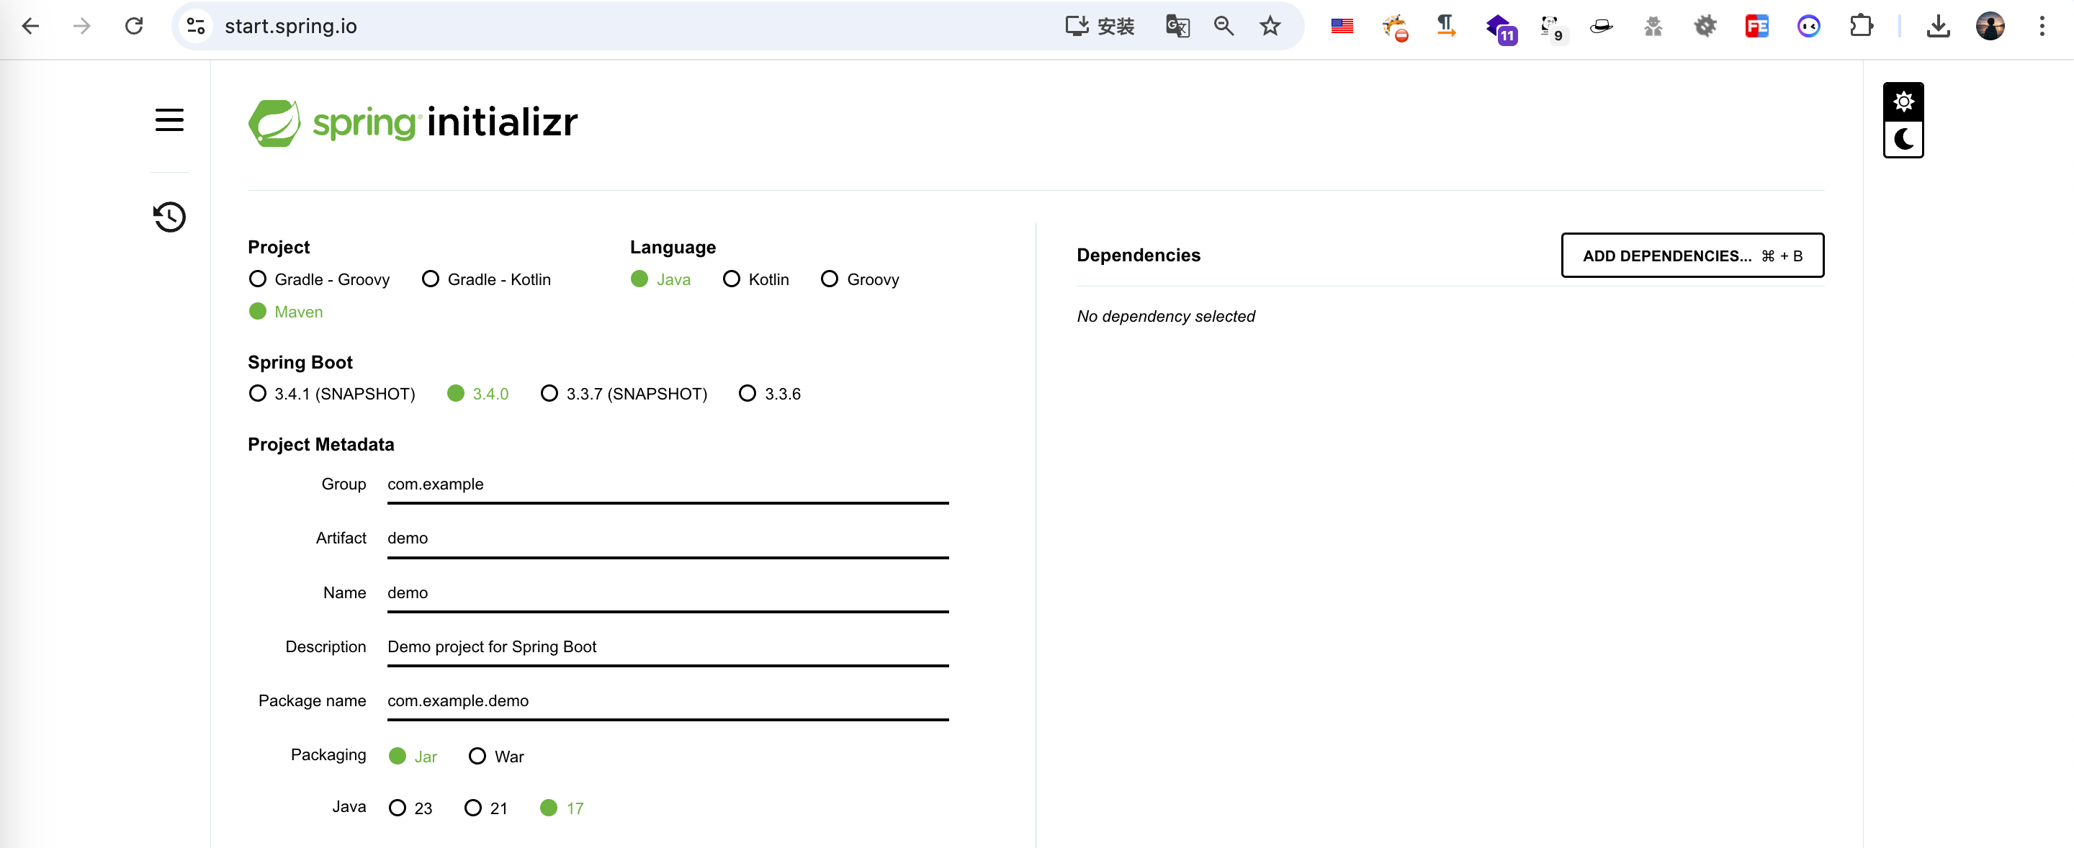This screenshot has height=848, width=2074.
Task: Open the blue round face extension icon
Action: click(x=1808, y=27)
